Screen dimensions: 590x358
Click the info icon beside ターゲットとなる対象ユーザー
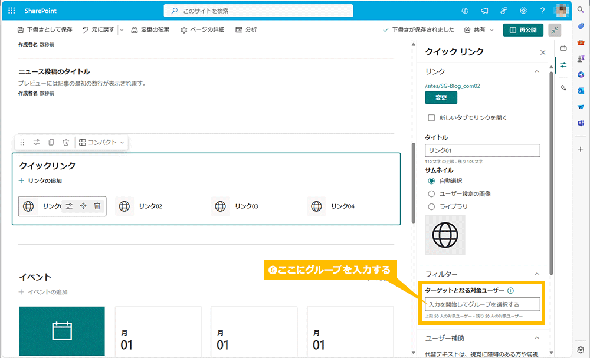pos(510,290)
